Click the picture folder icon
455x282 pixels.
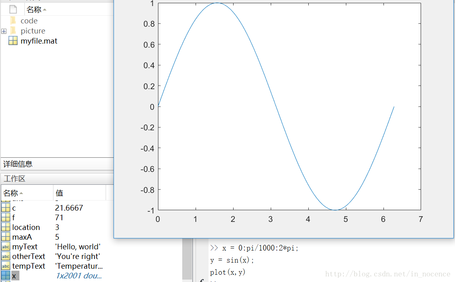coord(13,31)
